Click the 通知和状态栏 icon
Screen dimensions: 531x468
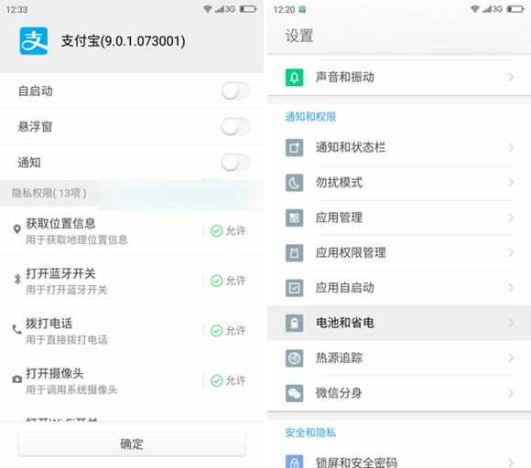[x=294, y=147]
